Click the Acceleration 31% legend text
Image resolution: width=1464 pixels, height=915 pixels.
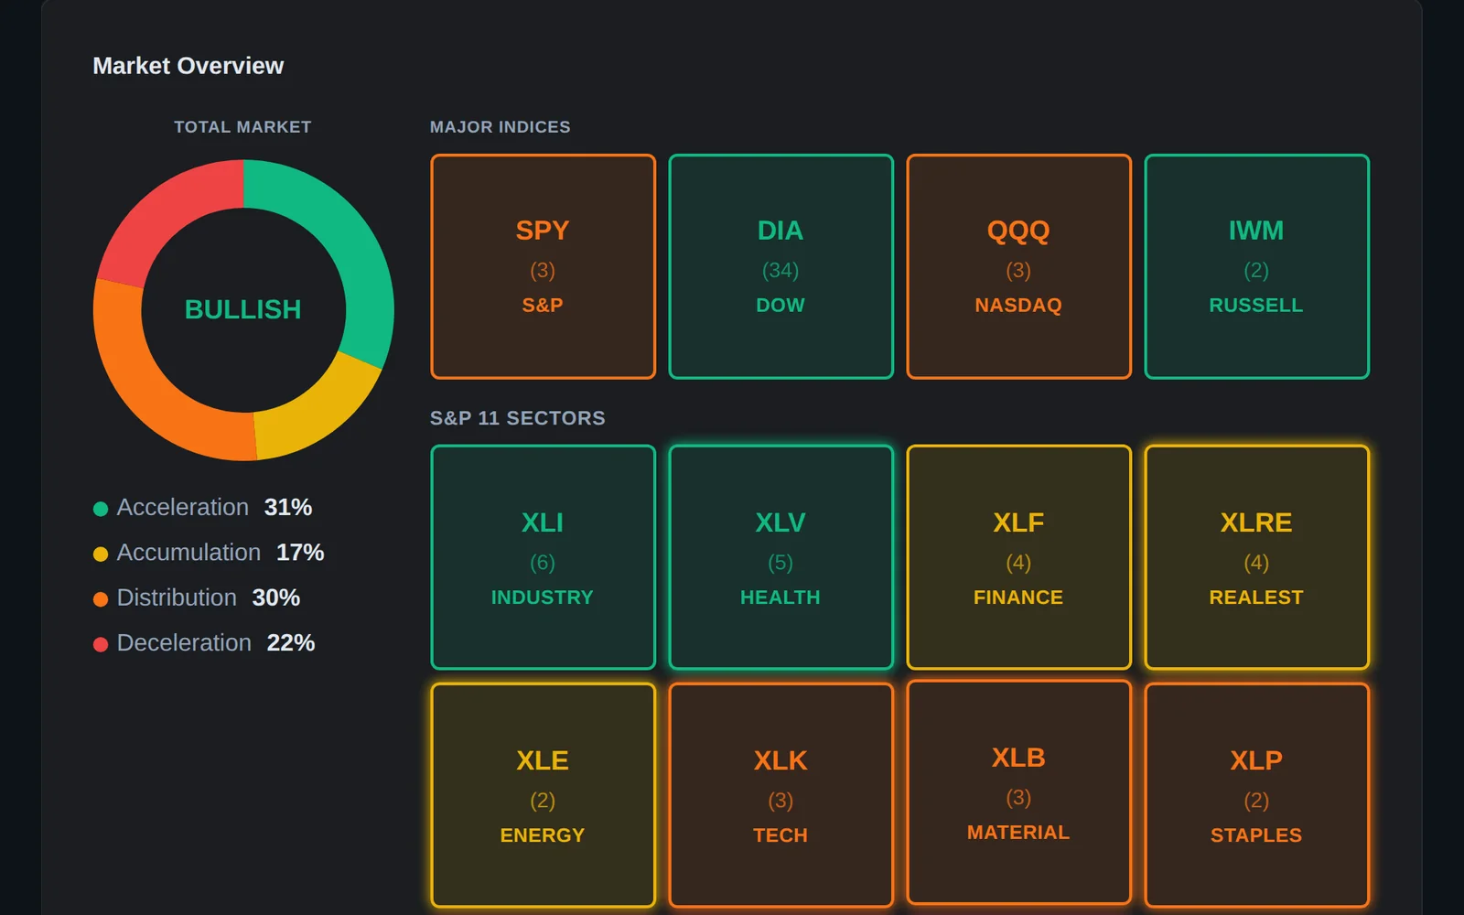214,507
